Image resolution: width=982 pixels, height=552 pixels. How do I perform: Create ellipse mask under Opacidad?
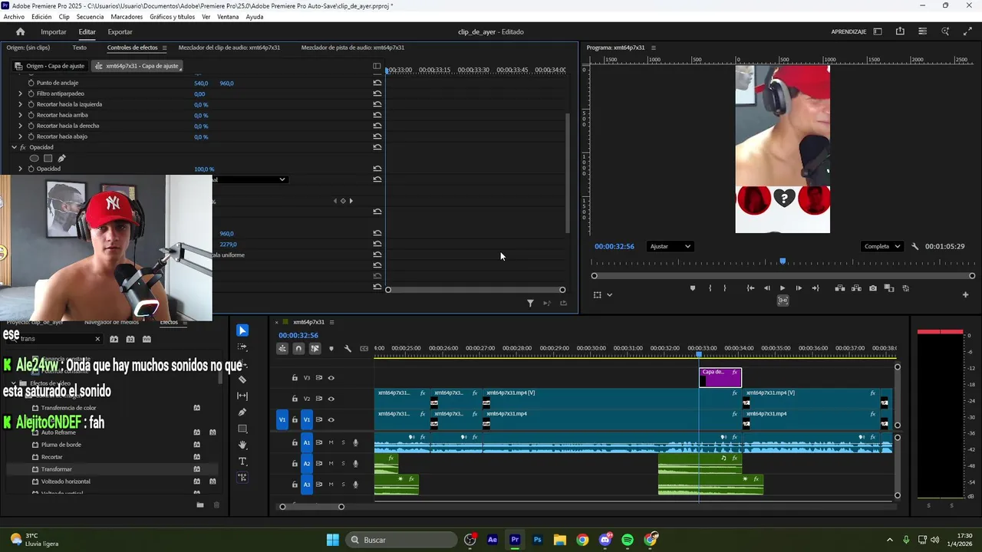coord(34,158)
